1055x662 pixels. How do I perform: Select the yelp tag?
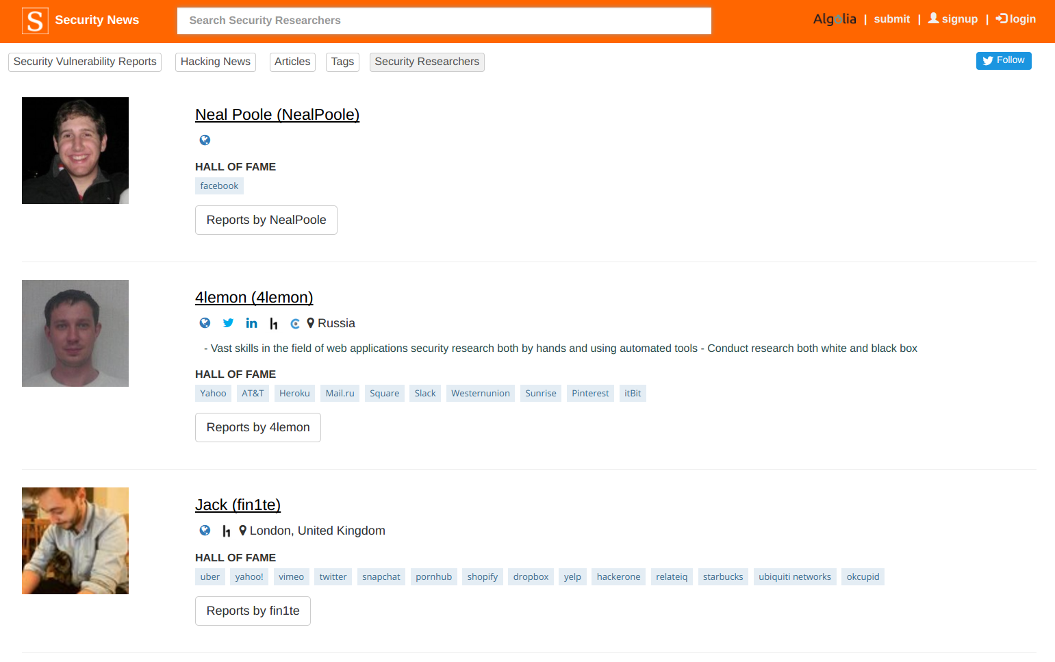tap(572, 577)
